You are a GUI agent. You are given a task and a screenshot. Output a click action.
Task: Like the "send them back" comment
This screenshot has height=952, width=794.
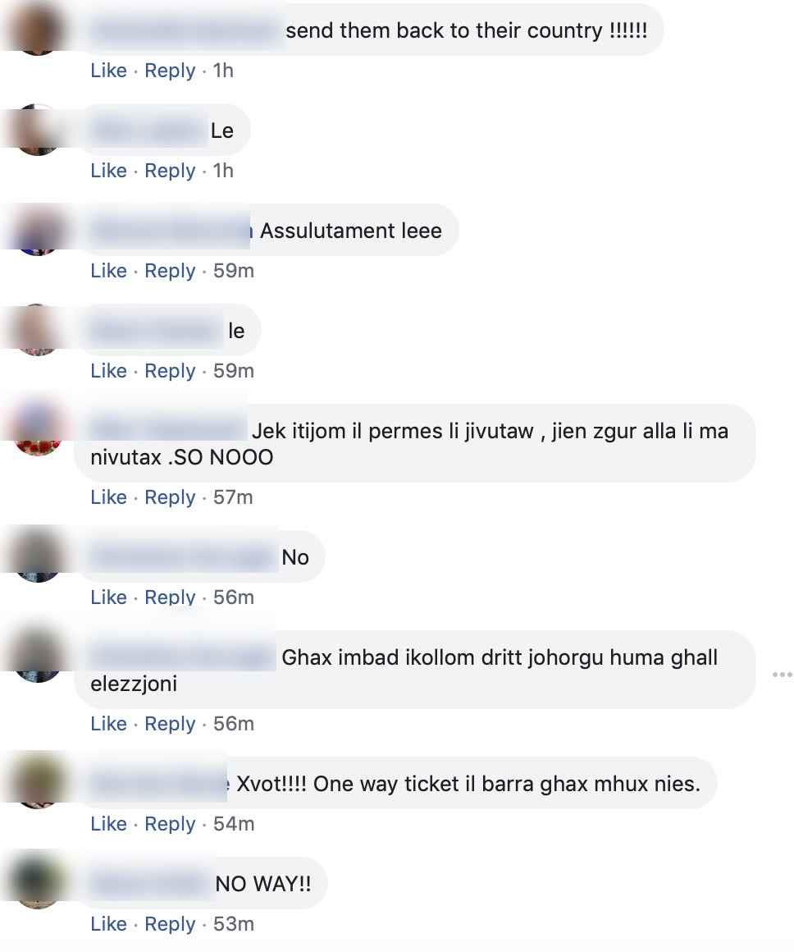click(108, 71)
